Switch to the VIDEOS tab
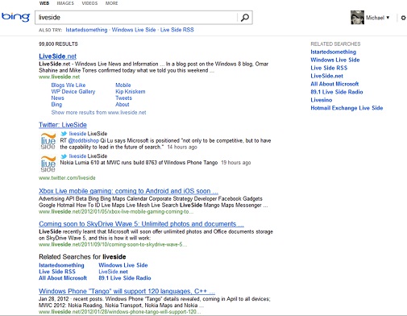The image size is (407, 316). click(x=89, y=3)
